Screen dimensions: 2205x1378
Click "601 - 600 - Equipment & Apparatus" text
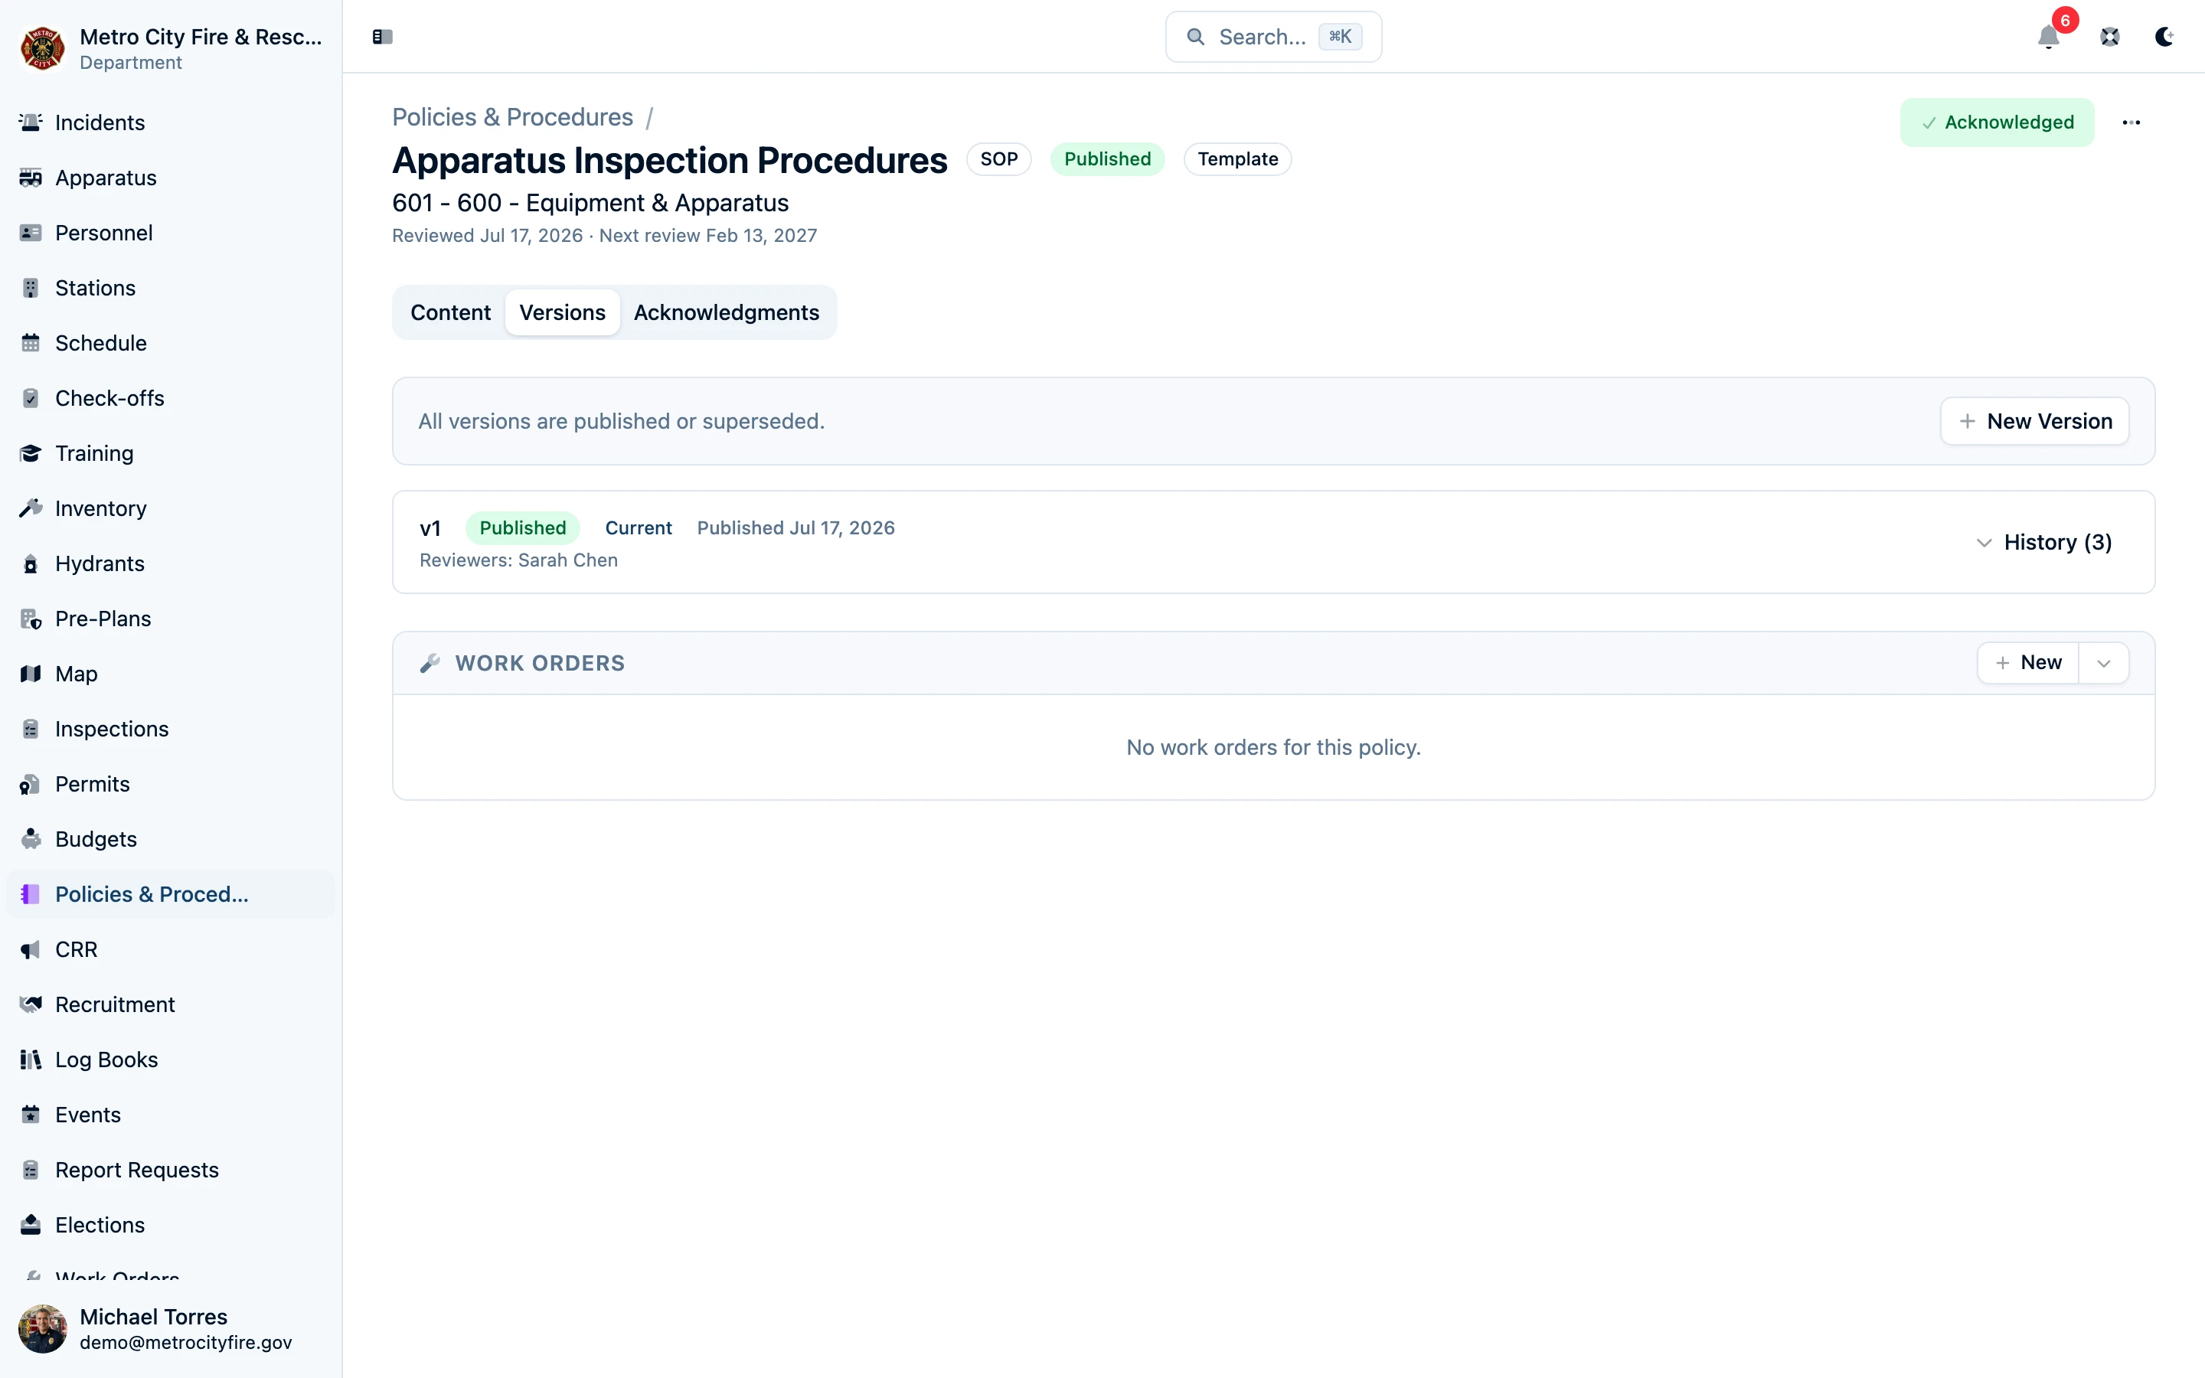coord(590,202)
